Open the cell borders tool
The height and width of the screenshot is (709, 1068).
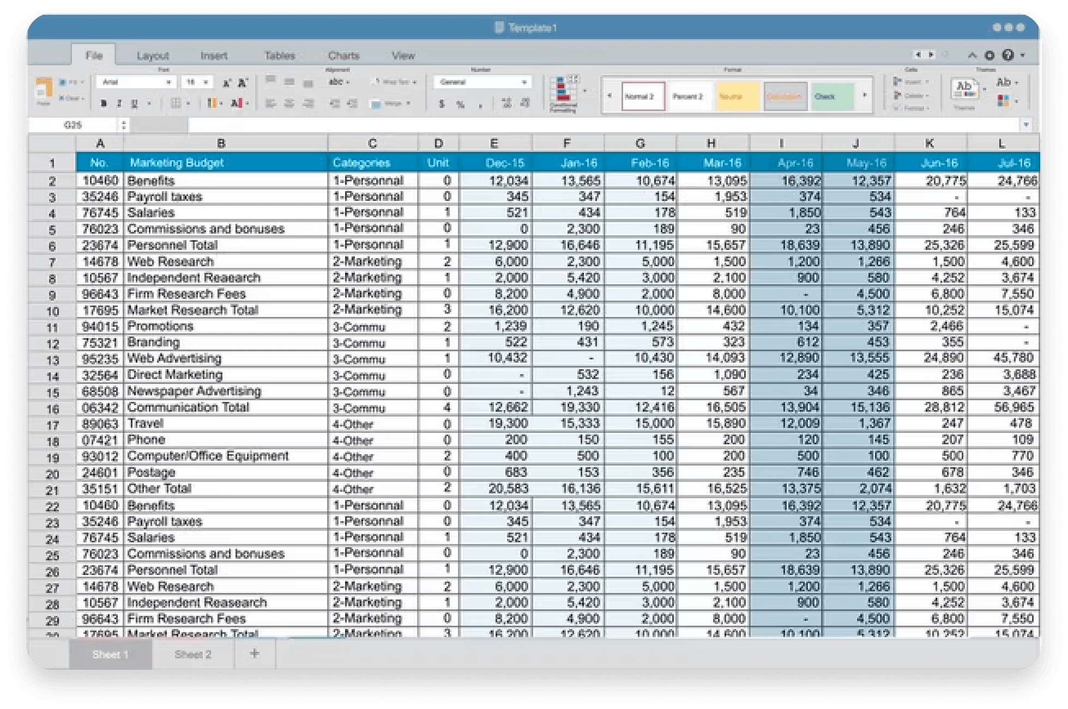click(176, 103)
